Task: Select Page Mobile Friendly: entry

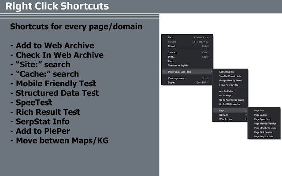Action: pyautogui.click(x=264, y=124)
